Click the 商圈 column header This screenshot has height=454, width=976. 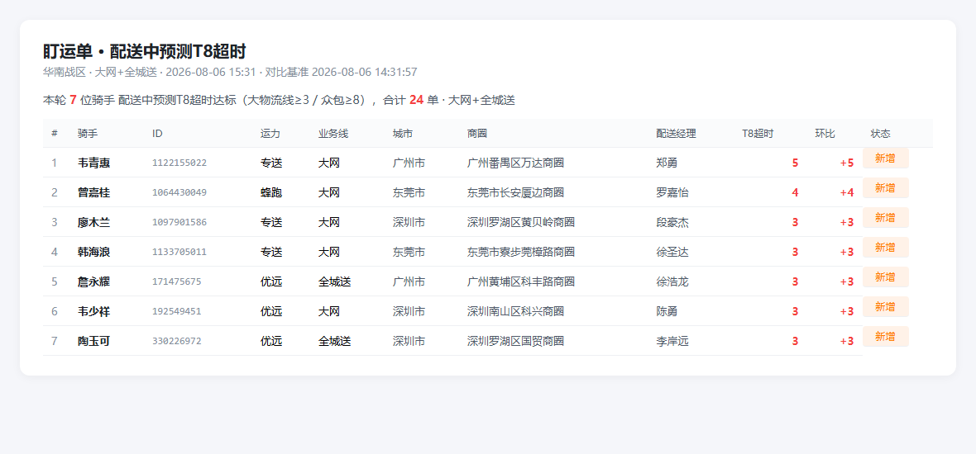click(x=476, y=134)
